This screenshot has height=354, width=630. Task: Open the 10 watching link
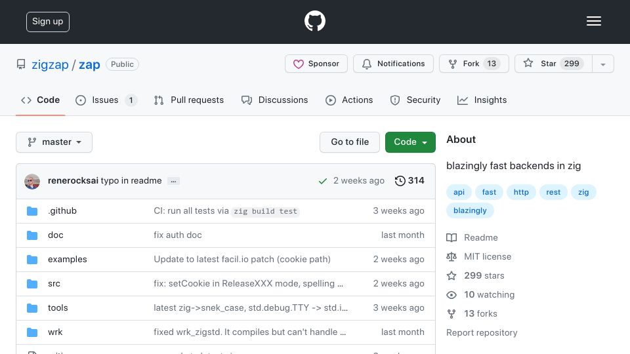coord(480,294)
